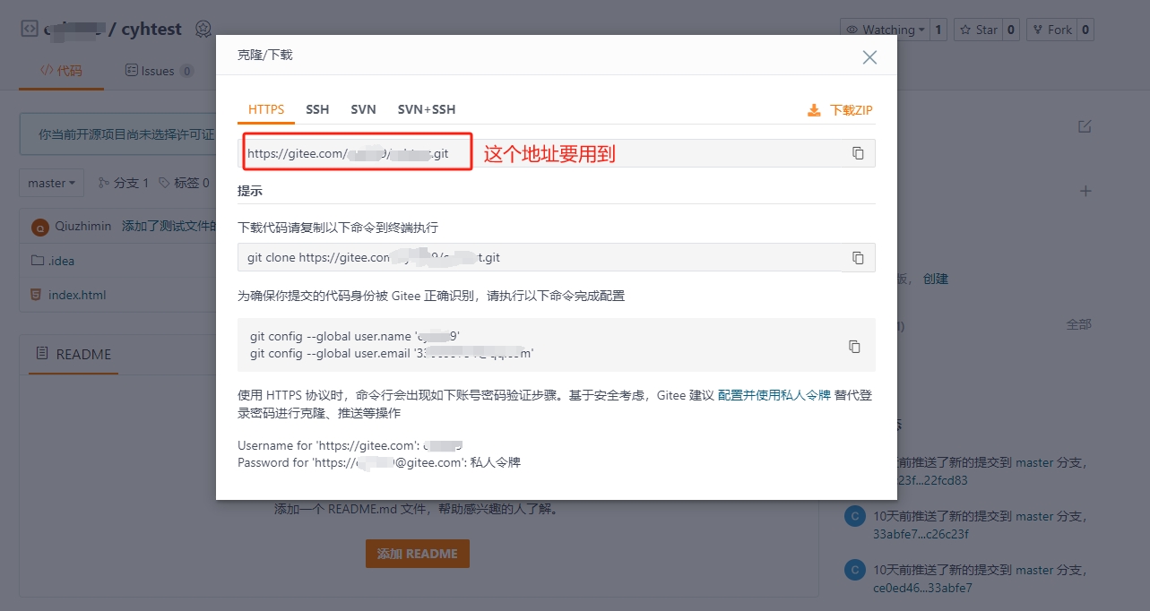Open the SVN tab

coord(363,109)
